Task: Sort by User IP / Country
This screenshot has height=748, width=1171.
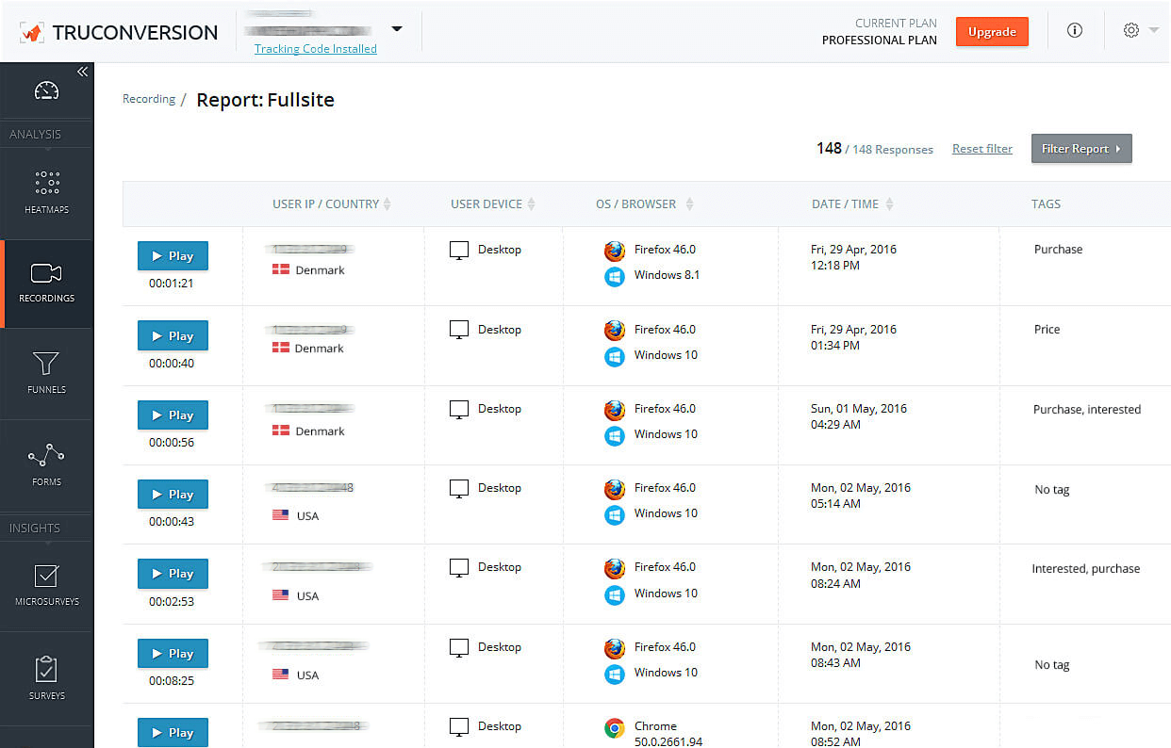Action: tap(387, 204)
